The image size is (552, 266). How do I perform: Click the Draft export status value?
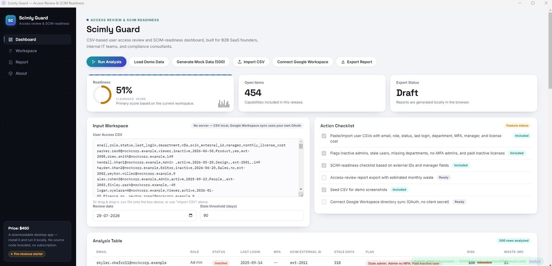407,93
